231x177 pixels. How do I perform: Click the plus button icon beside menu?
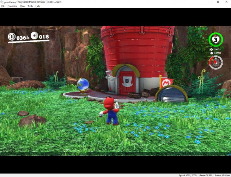[x=211, y=50]
